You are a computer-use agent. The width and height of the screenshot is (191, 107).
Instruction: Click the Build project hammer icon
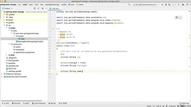click(129, 5)
